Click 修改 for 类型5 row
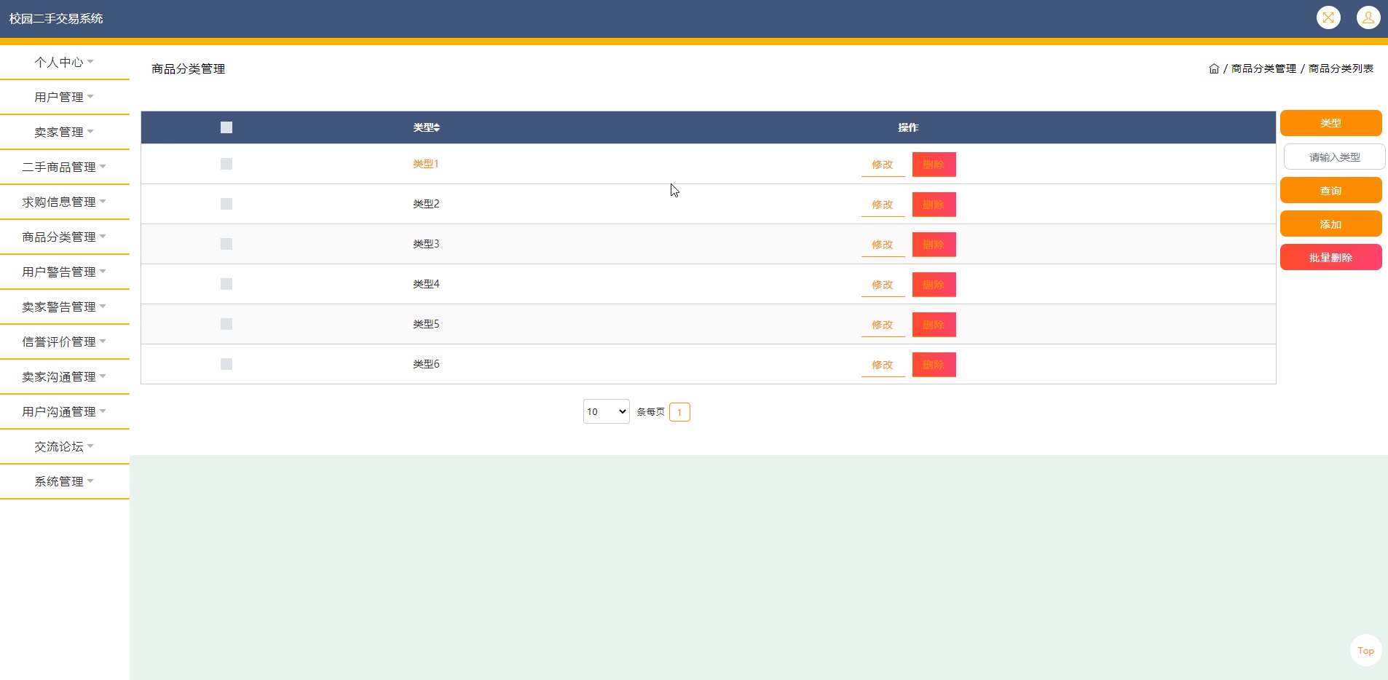 (883, 325)
